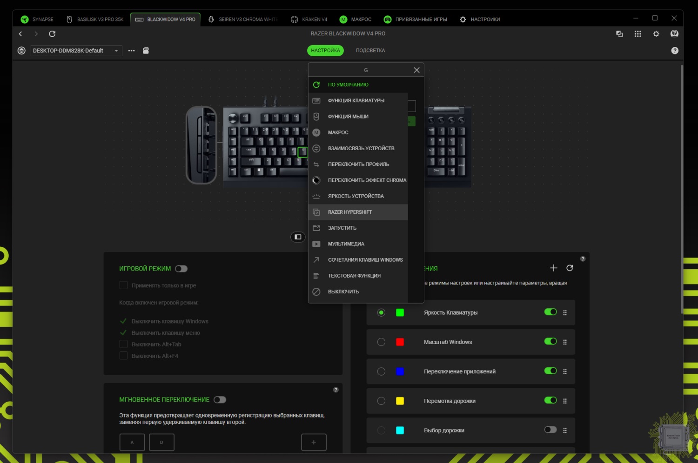Image resolution: width=698 pixels, height=463 pixels.
Task: Add a new mode with plus icon
Action: [553, 268]
